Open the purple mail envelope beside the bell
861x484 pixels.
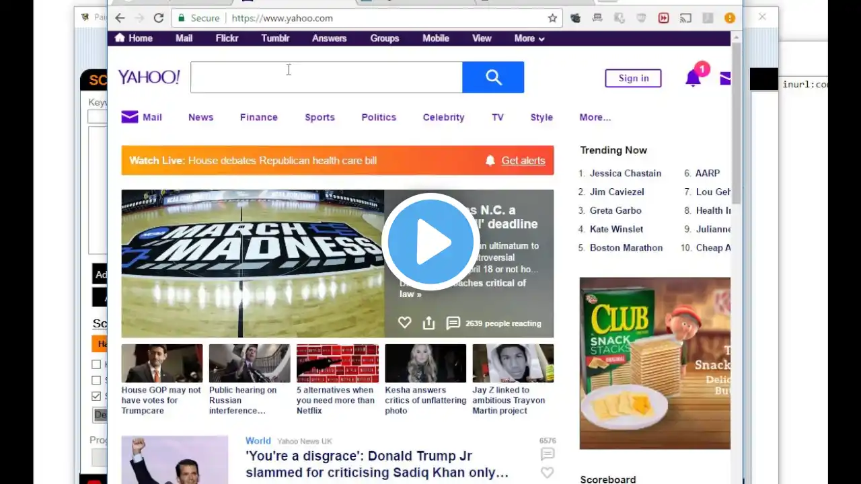[725, 79]
